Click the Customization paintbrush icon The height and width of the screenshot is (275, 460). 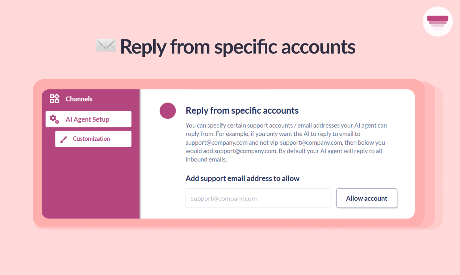64,139
